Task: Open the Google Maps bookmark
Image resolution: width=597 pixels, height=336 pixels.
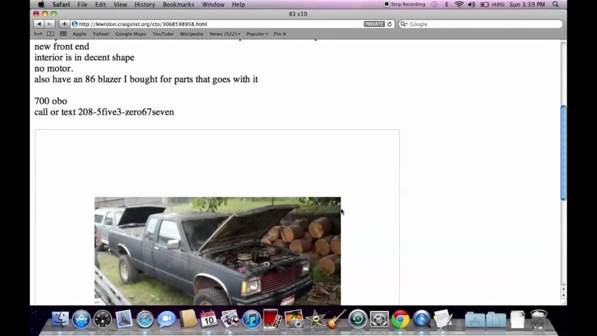Action: point(131,34)
